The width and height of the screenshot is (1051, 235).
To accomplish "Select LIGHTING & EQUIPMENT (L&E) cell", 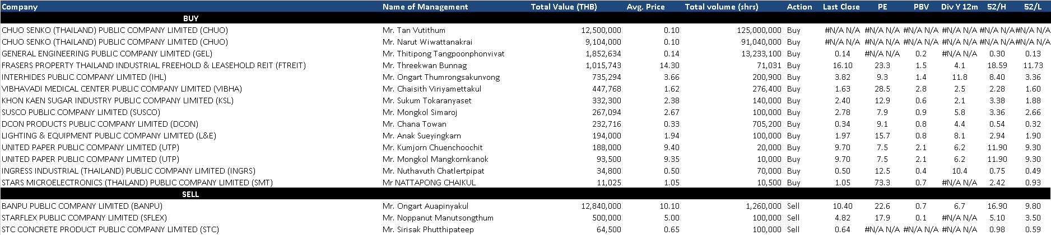I will (x=109, y=136).
